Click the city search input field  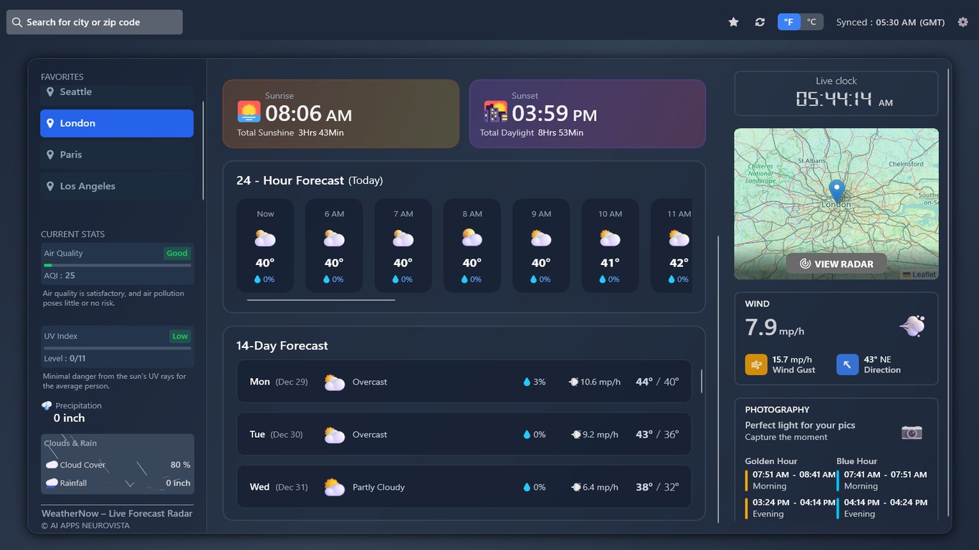pos(100,21)
